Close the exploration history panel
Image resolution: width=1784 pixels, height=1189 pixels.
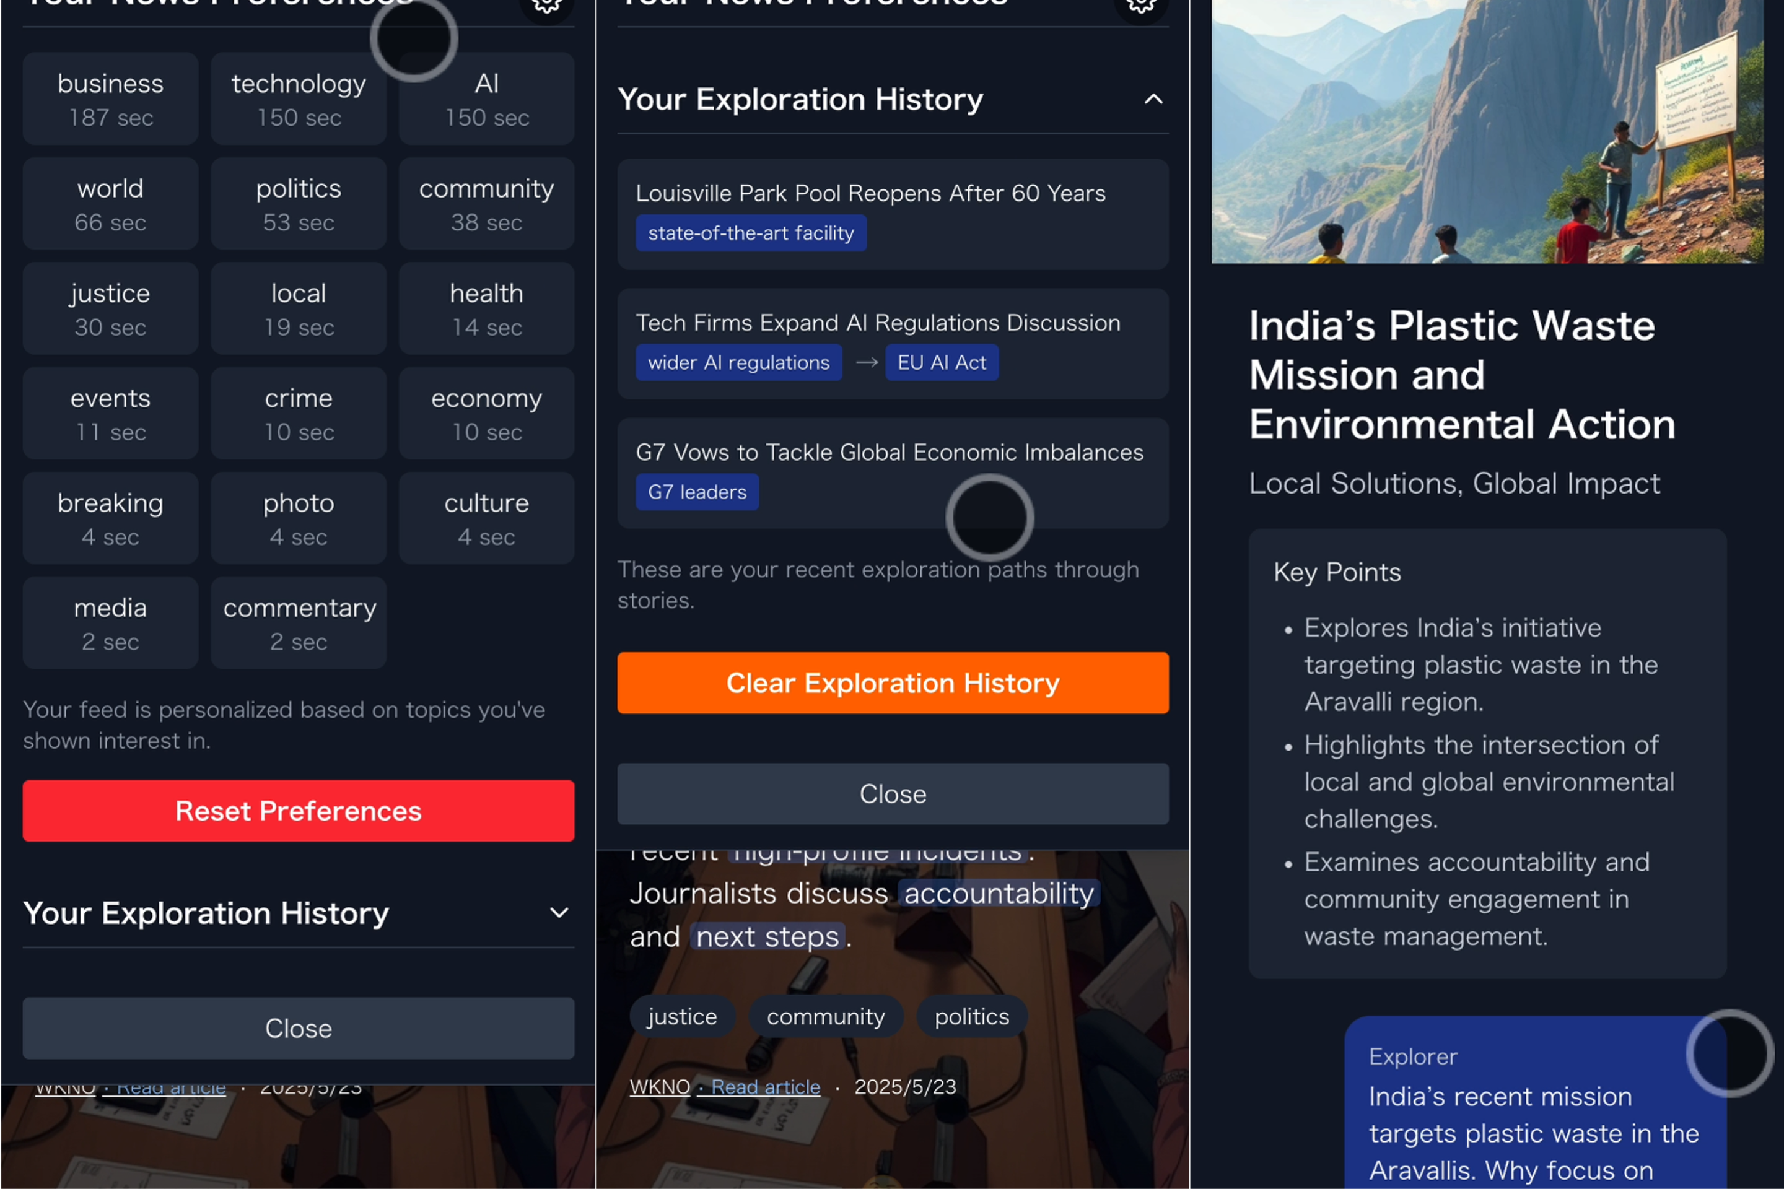[x=892, y=794]
